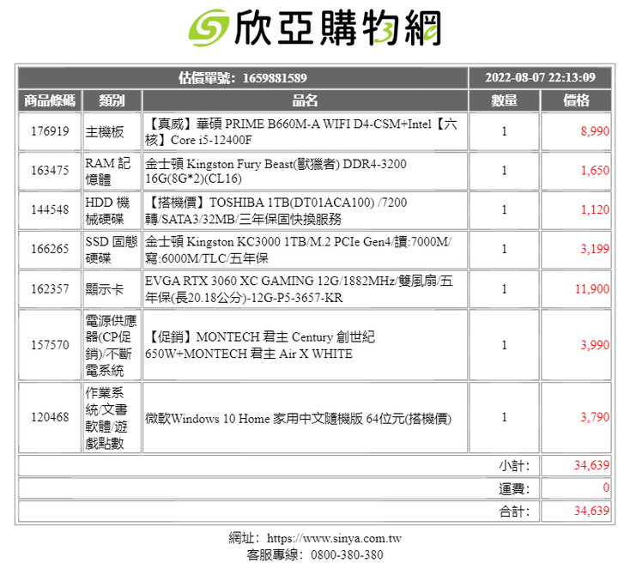The height and width of the screenshot is (563, 618).
Task: Select product code 162357
Action: (50, 289)
